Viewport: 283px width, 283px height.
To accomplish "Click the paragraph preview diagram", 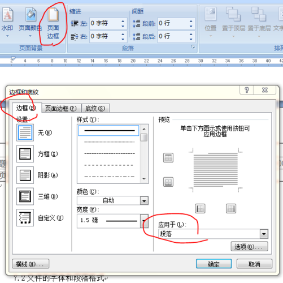I will 216,170.
